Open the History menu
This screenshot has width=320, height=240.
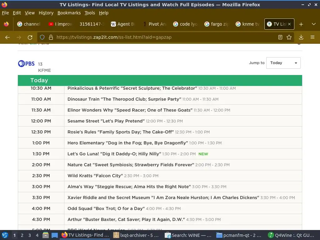[46, 13]
